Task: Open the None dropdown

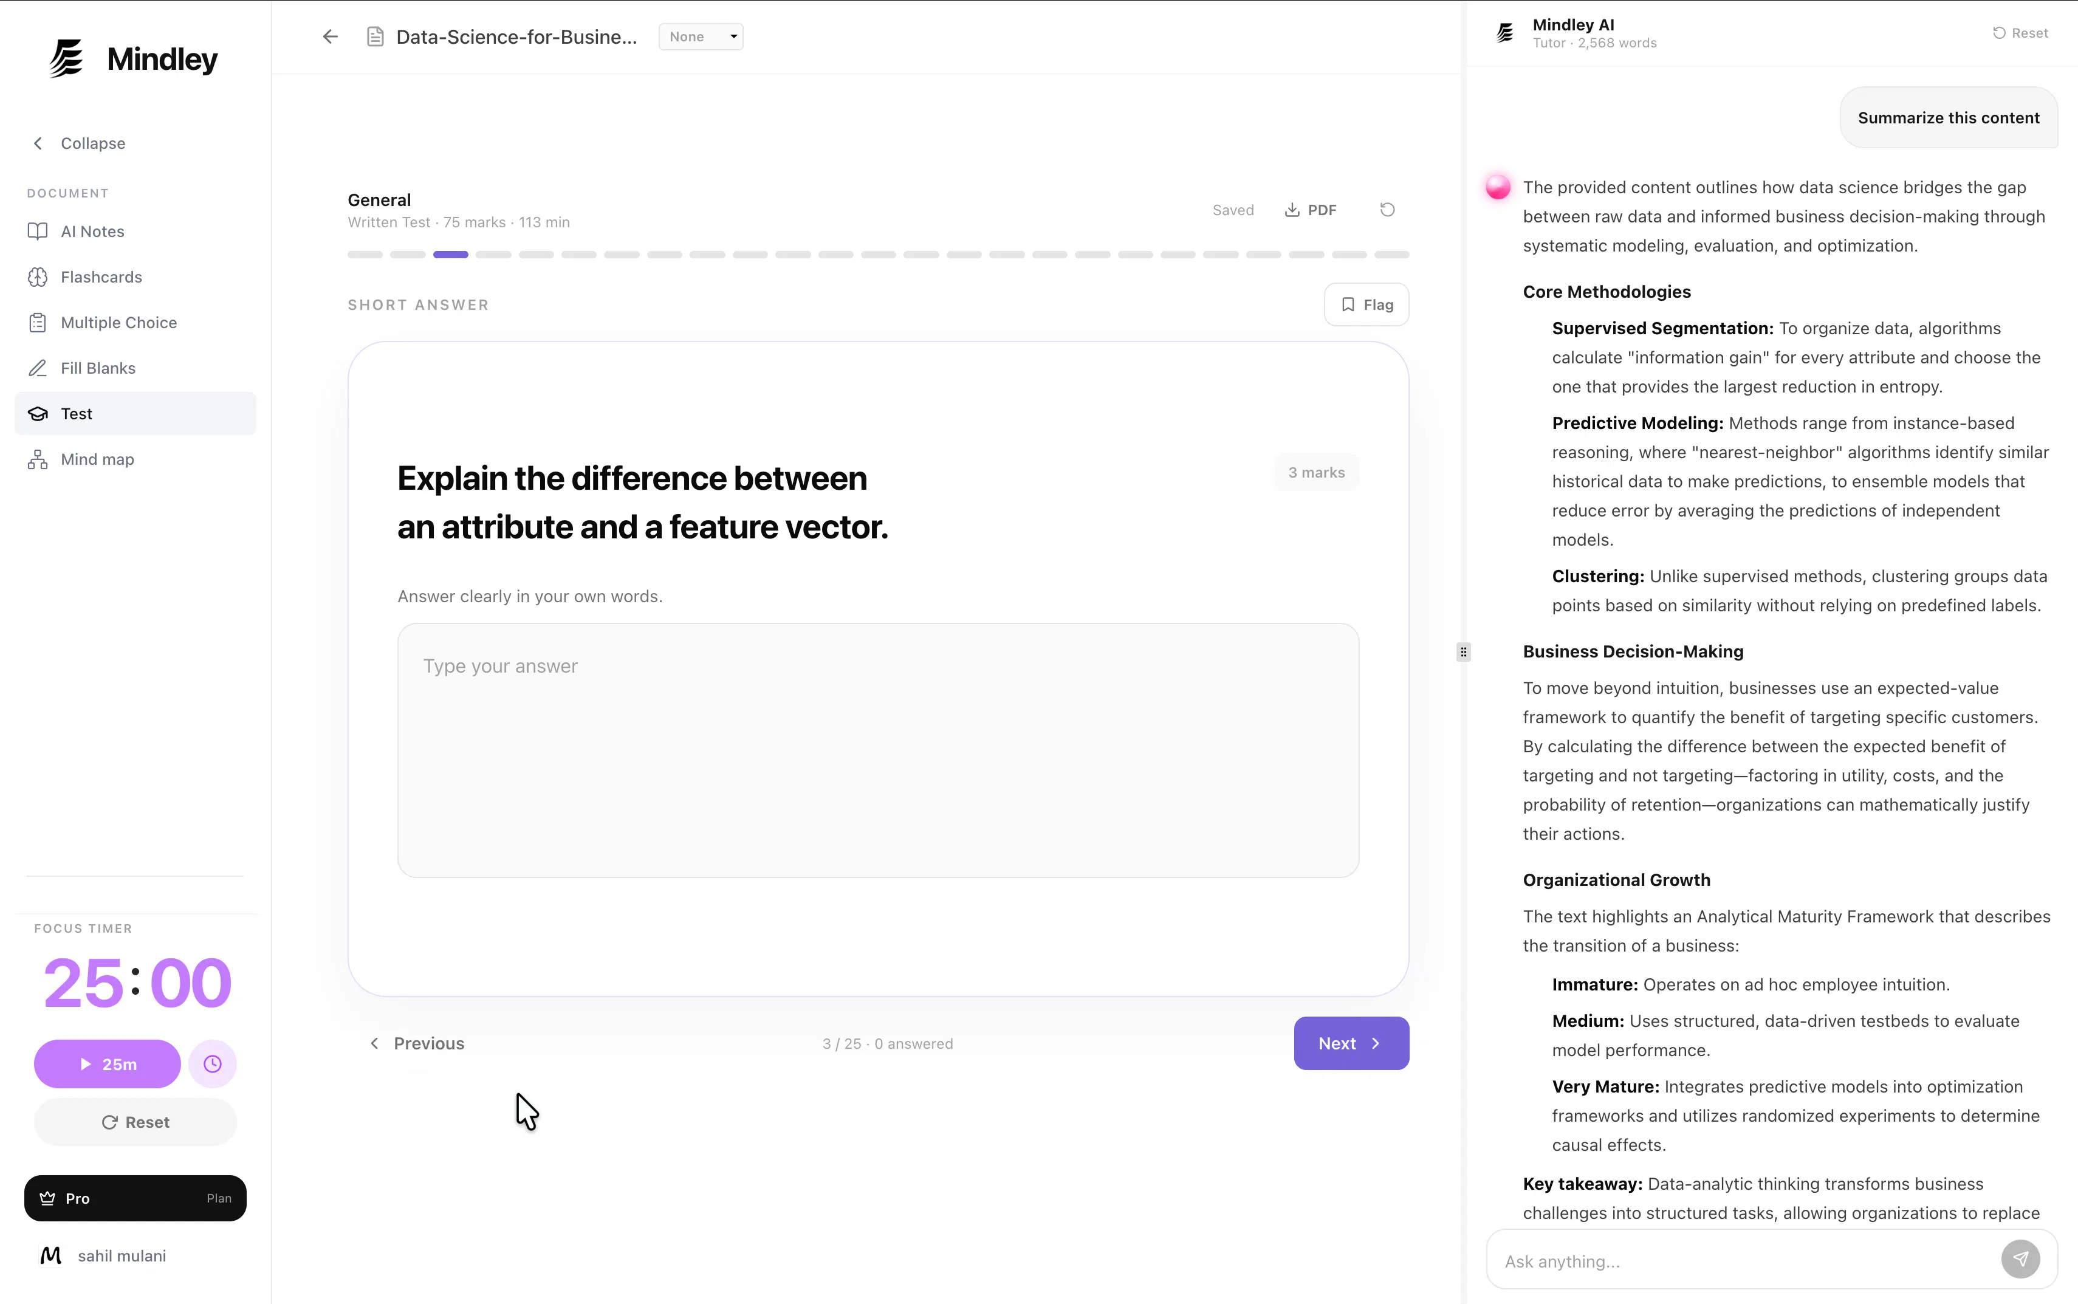Action: [x=701, y=36]
